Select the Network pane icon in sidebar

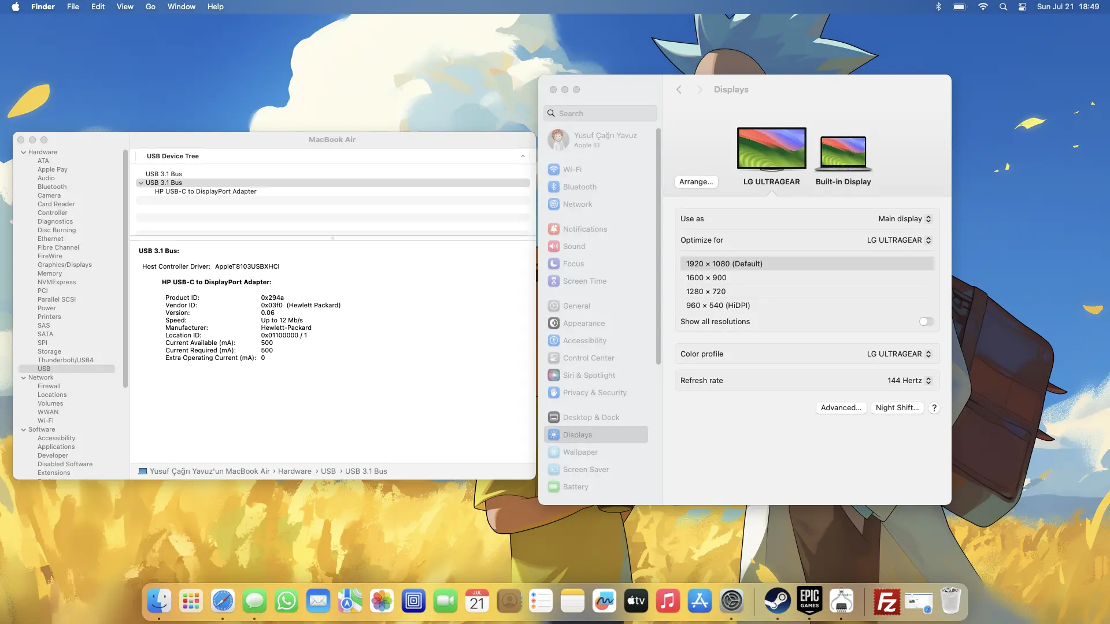point(554,204)
